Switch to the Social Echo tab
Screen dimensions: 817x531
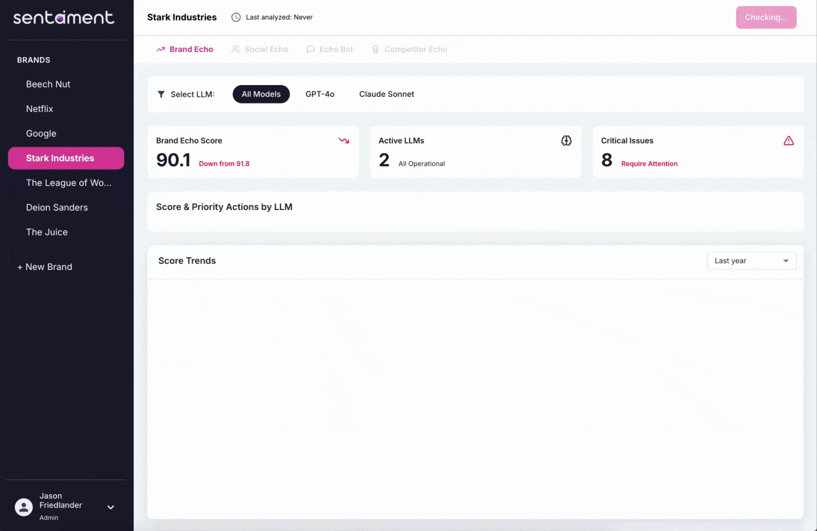click(260, 49)
